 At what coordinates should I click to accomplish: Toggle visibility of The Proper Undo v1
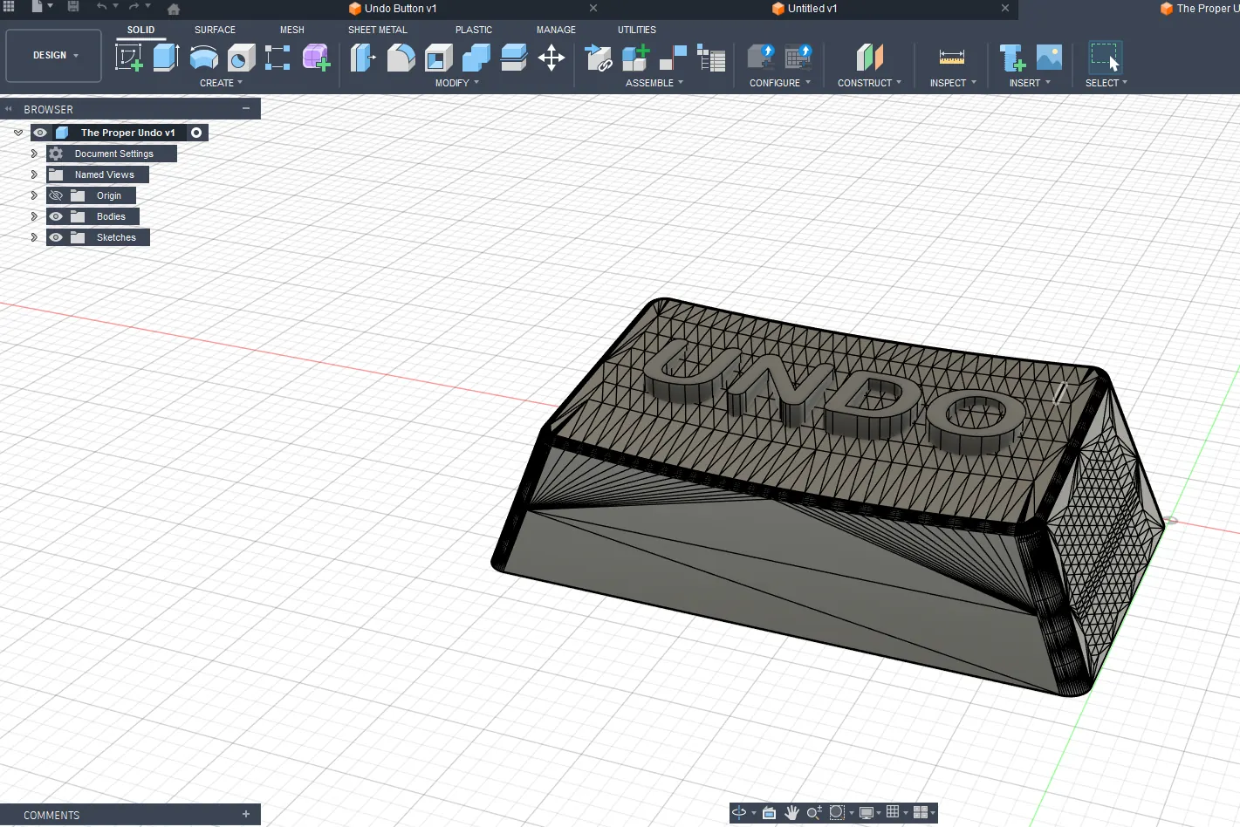point(40,133)
